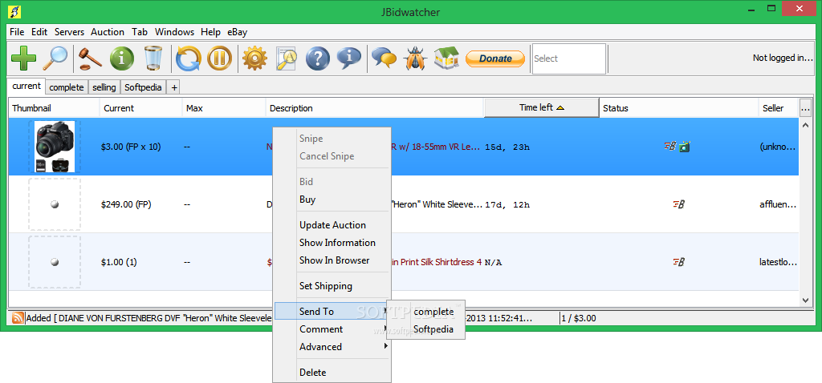The height and width of the screenshot is (383, 822).
Task: Open the Tab menu
Action: tap(140, 32)
